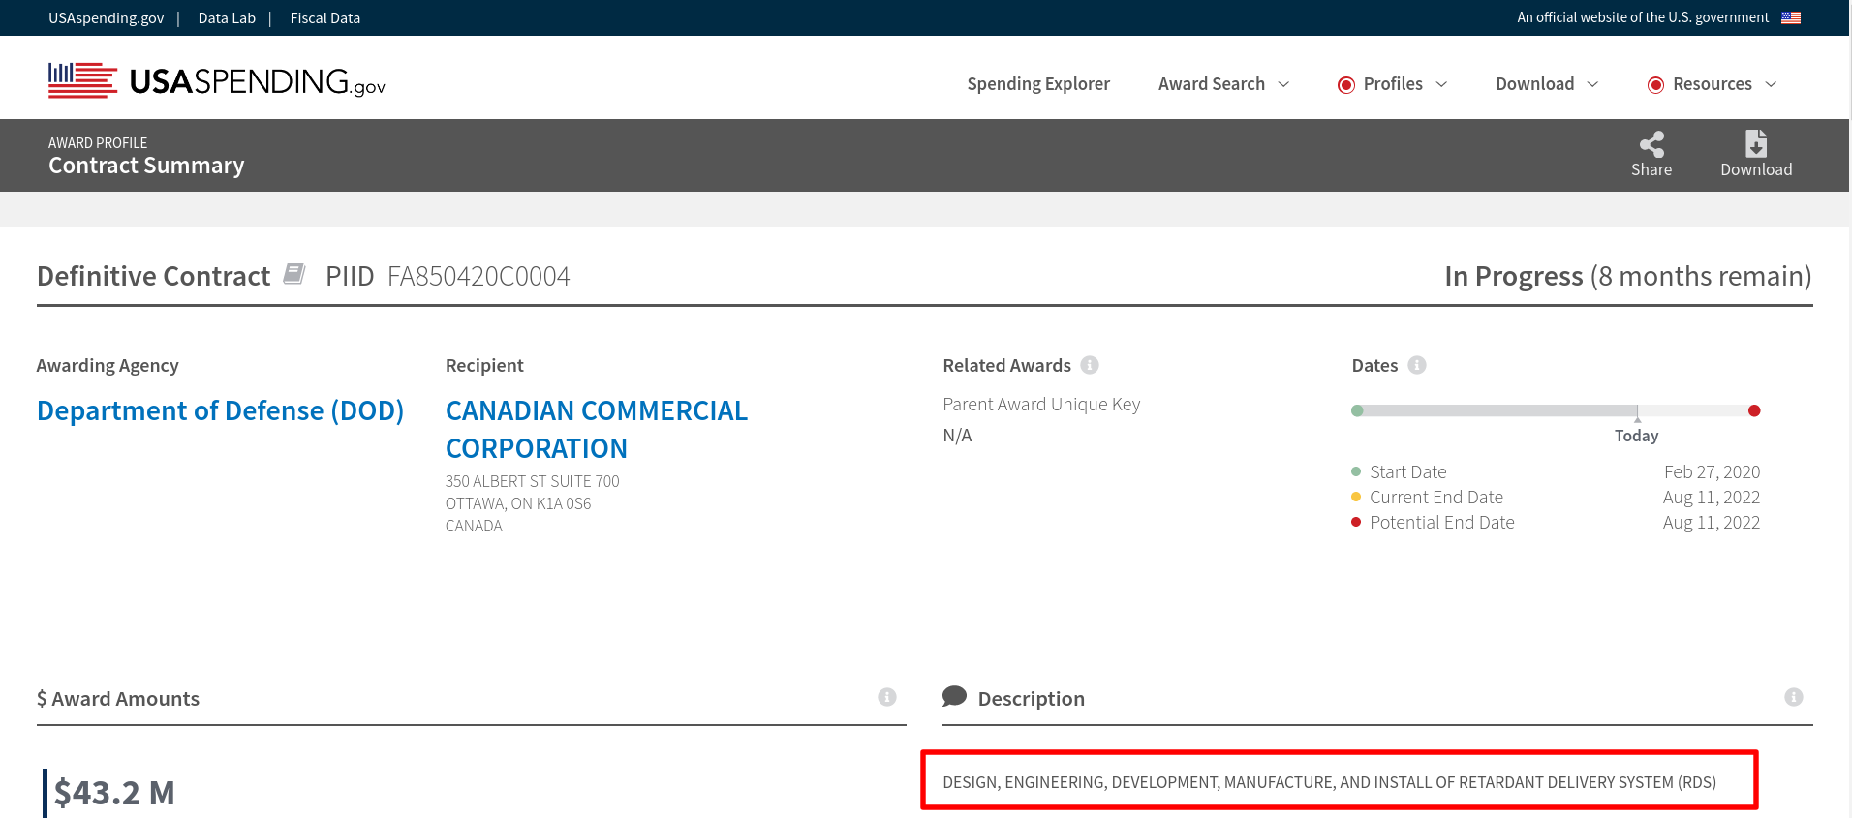Click the Share icon
The image size is (1852, 818).
1651,144
